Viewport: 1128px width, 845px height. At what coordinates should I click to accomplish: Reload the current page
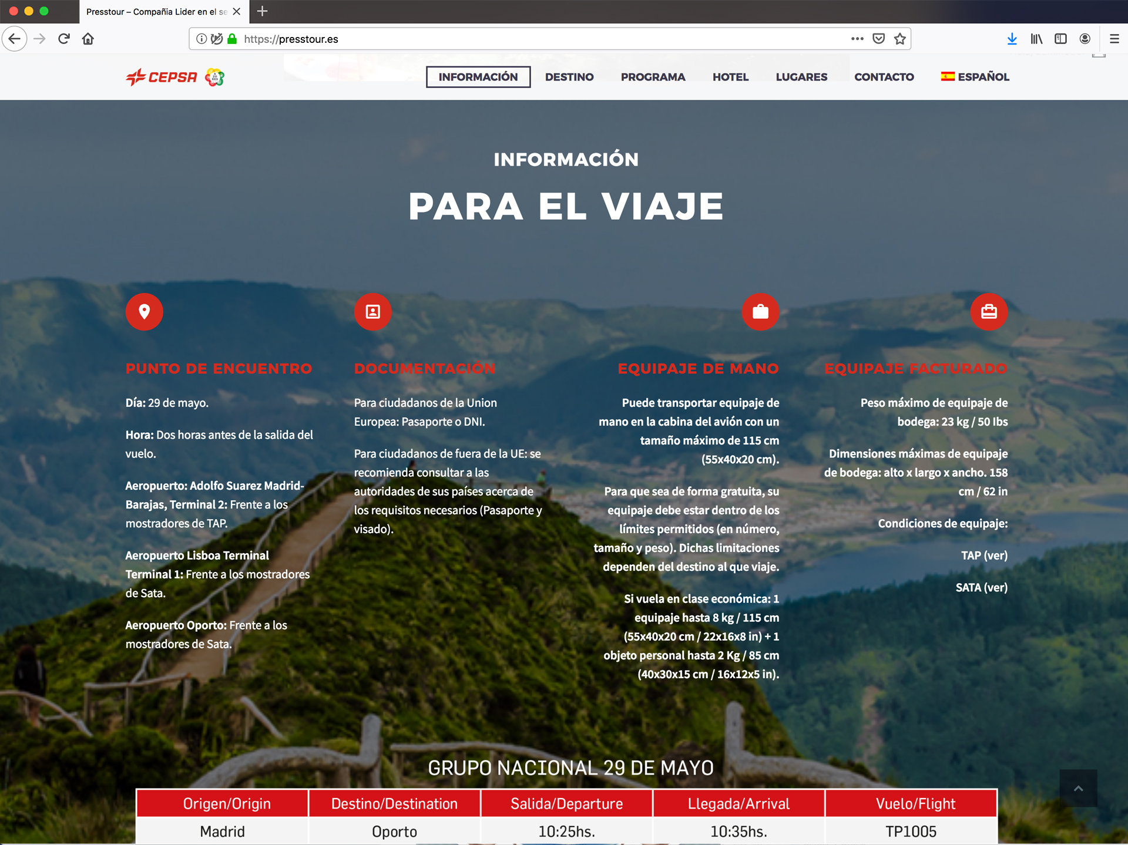tap(64, 39)
